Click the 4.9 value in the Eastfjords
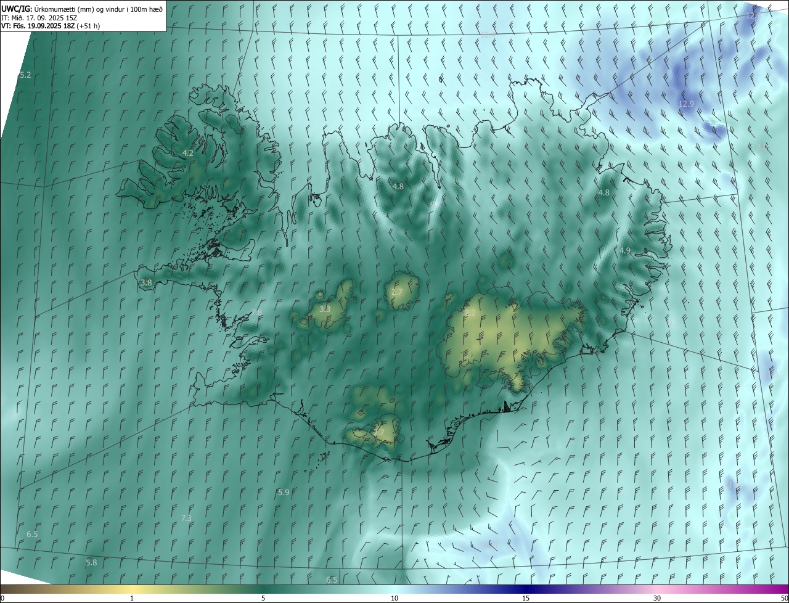789x603 pixels. pos(625,250)
